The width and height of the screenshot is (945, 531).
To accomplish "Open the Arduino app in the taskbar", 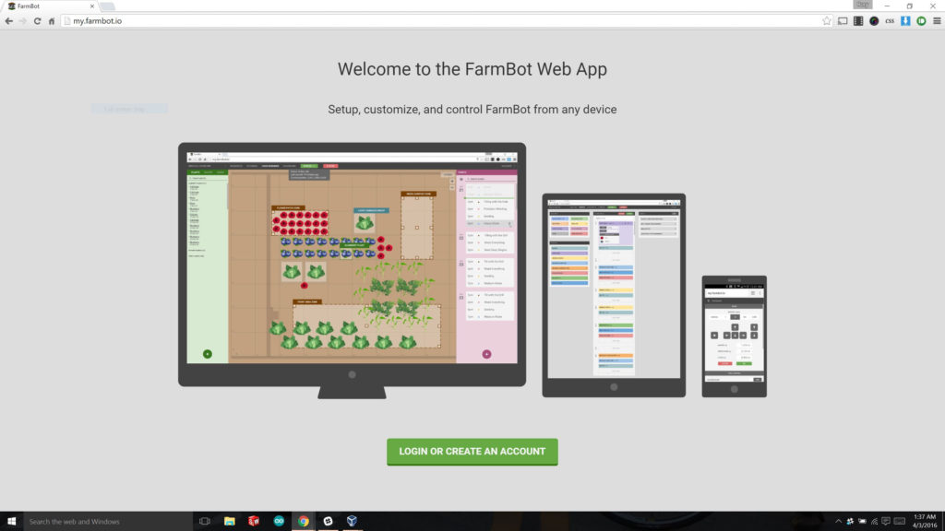I will [x=279, y=522].
